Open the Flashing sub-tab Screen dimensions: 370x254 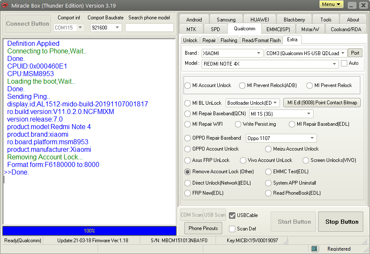229,40
